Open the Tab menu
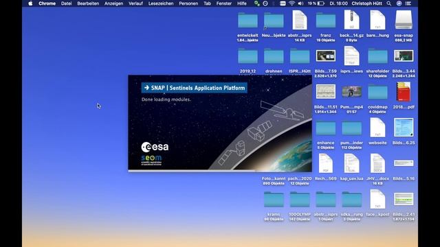Viewport: 440px width, 247px height. pyautogui.click(x=207, y=3)
